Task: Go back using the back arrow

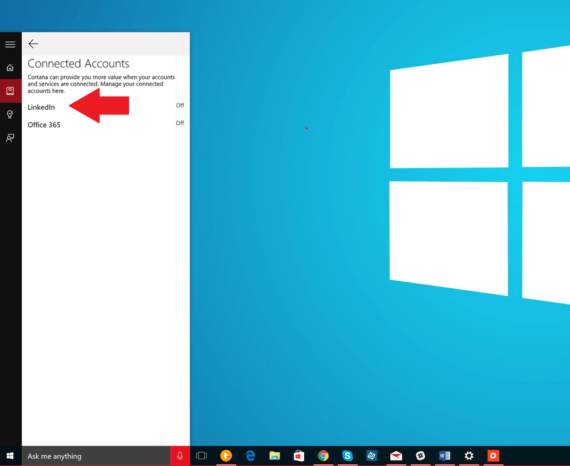Action: click(x=34, y=44)
